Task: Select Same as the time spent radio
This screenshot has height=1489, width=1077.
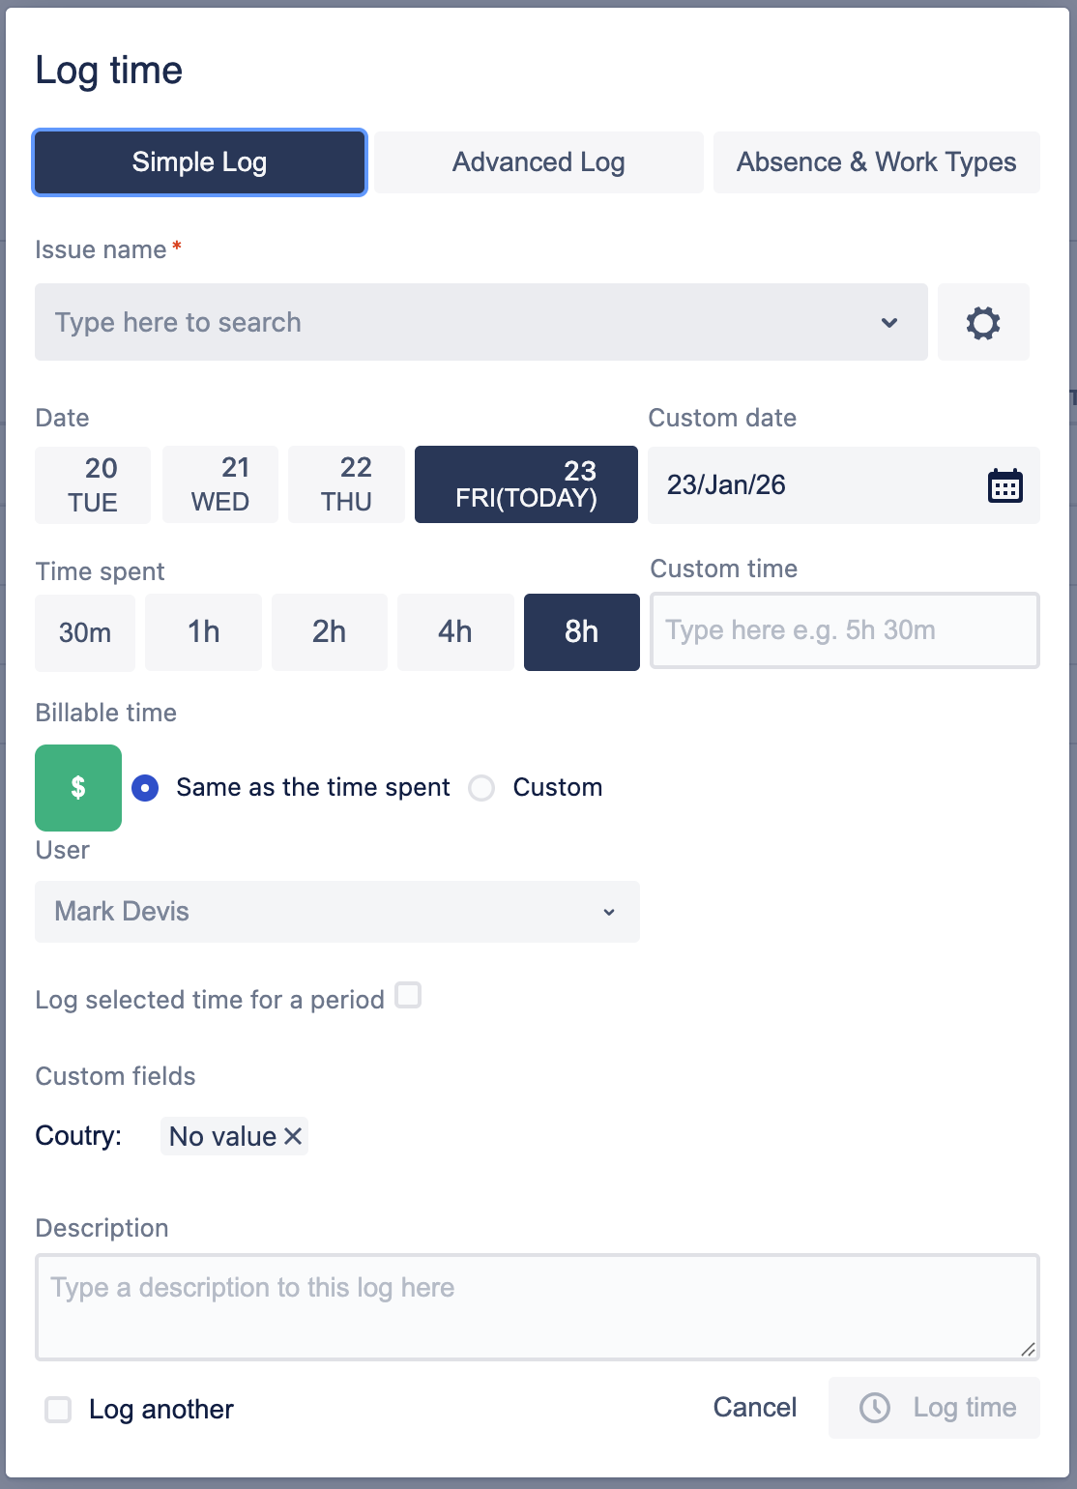Action: coord(145,788)
